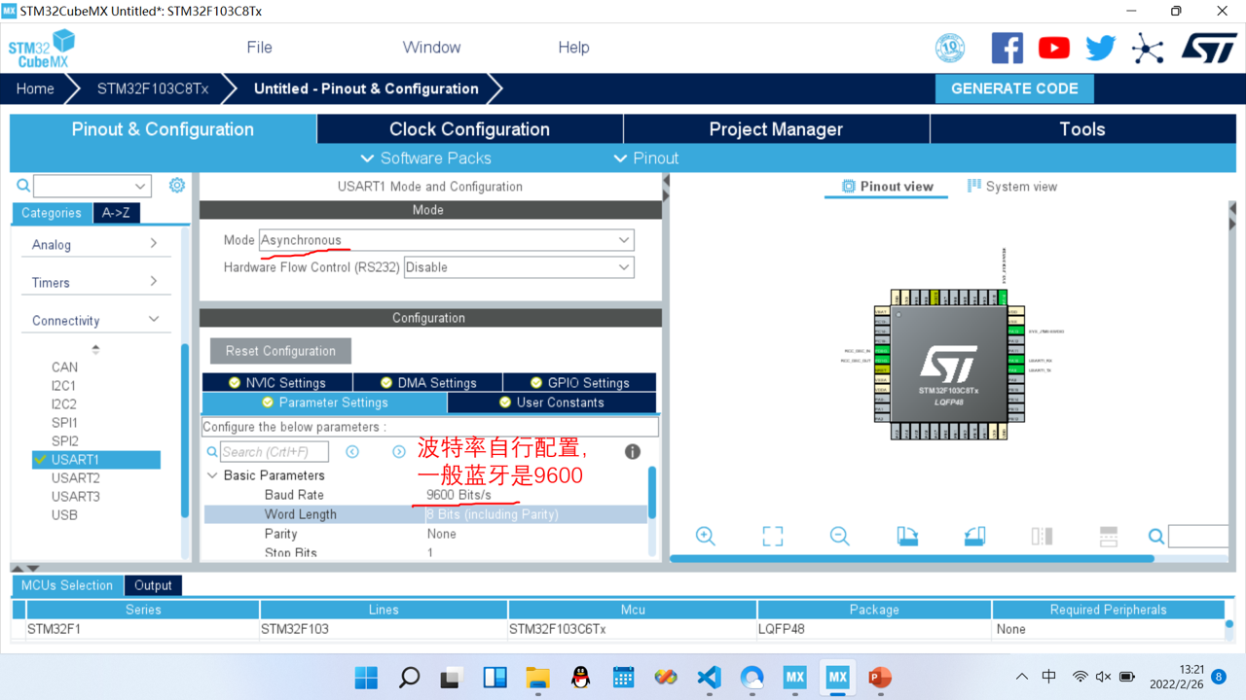Image resolution: width=1246 pixels, height=700 pixels.
Task: Select SPI1 peripheral
Action: 64,422
